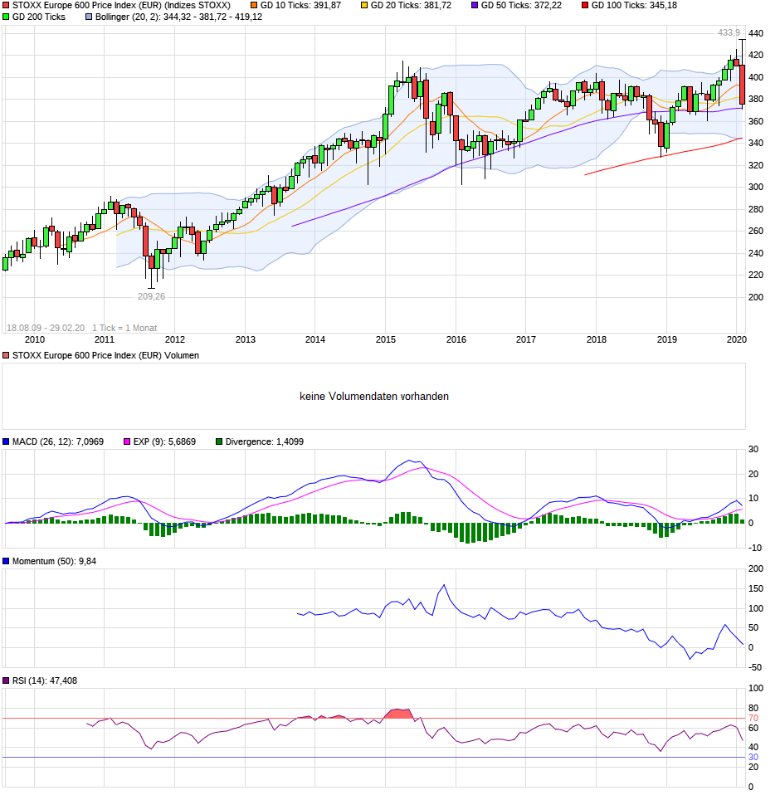Click the STOXX Europe 600 Volumen label

105,355
